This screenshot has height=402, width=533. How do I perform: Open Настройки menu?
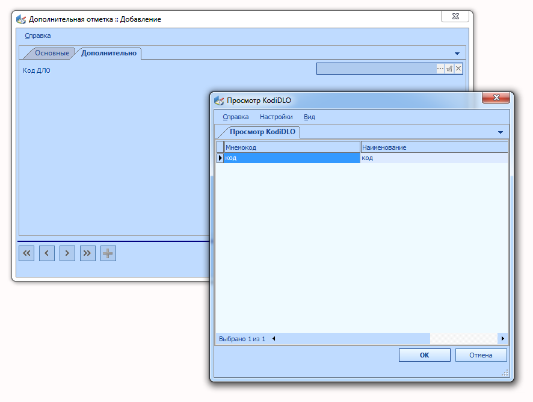276,117
